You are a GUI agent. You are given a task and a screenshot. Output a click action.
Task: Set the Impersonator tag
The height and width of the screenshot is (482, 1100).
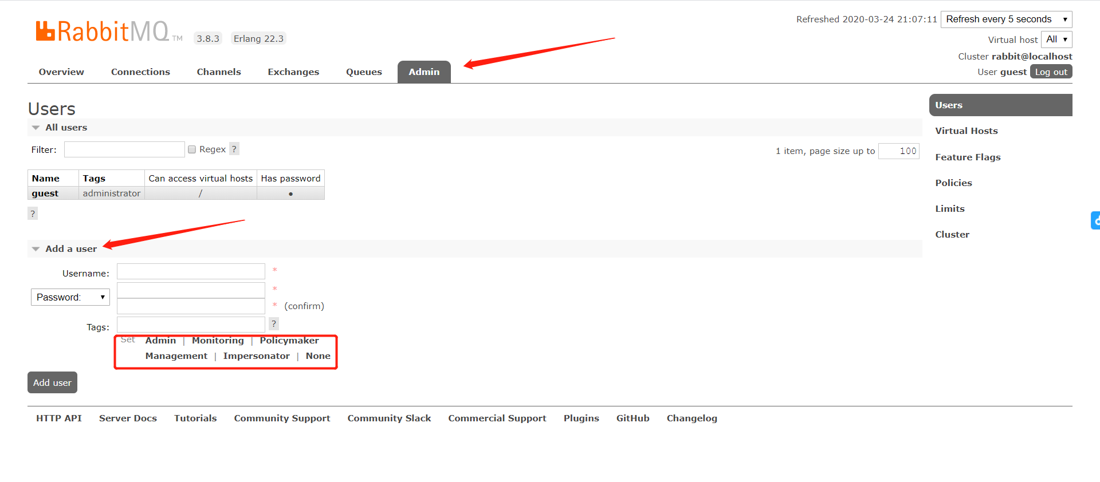(x=256, y=356)
